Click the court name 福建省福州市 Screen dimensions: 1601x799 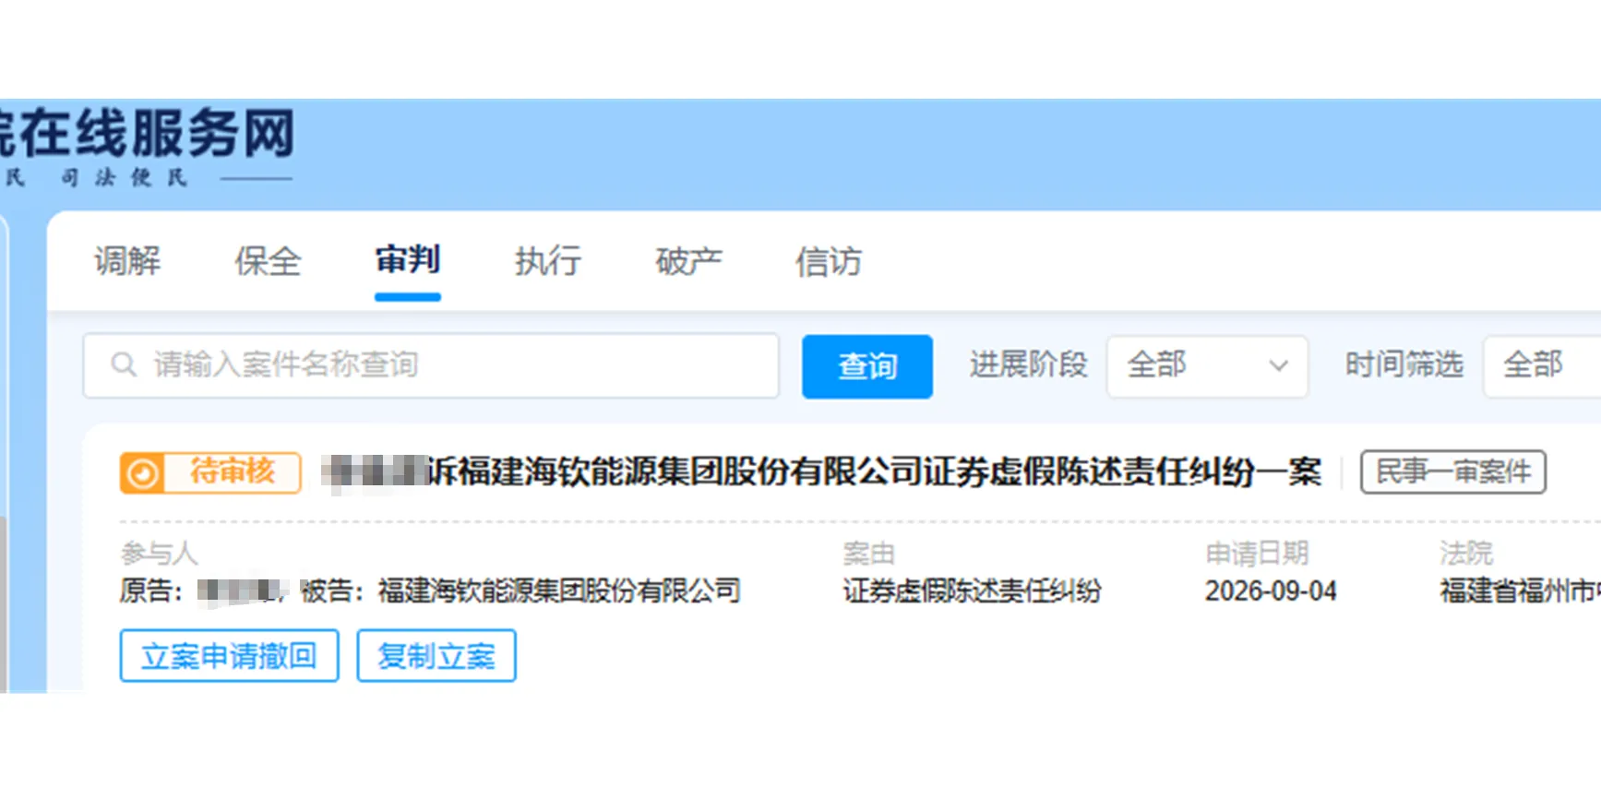pyautogui.click(x=1520, y=591)
